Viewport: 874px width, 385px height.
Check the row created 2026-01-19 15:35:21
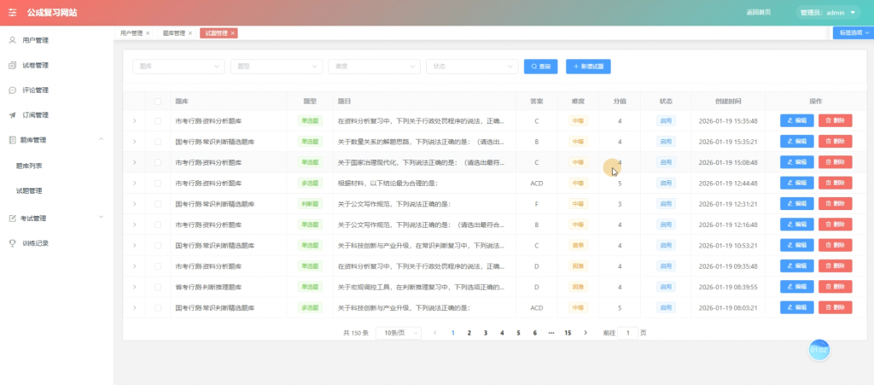(x=158, y=142)
